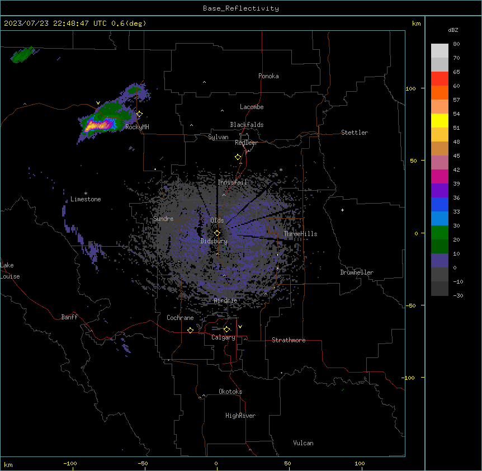This screenshot has height=471, width=482.
Task: Click the RockyMH label
Action: (137, 126)
